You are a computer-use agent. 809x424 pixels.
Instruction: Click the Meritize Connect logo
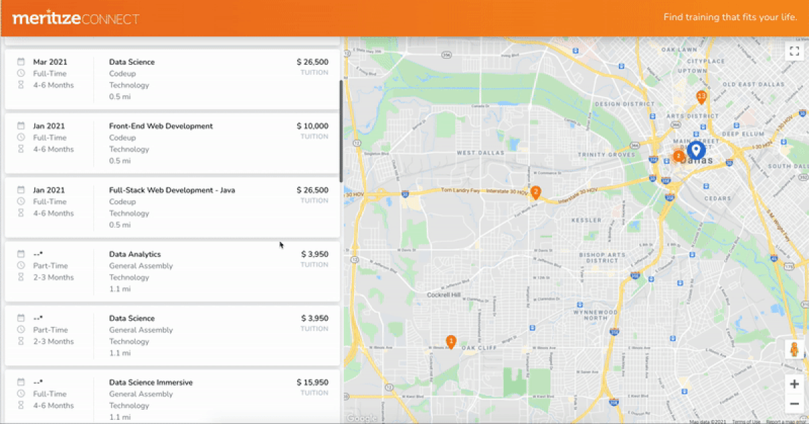coord(76,18)
